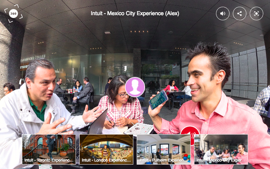Open the Mexico City Experience thumbnail
The height and width of the screenshot is (169, 270).
(x=221, y=149)
